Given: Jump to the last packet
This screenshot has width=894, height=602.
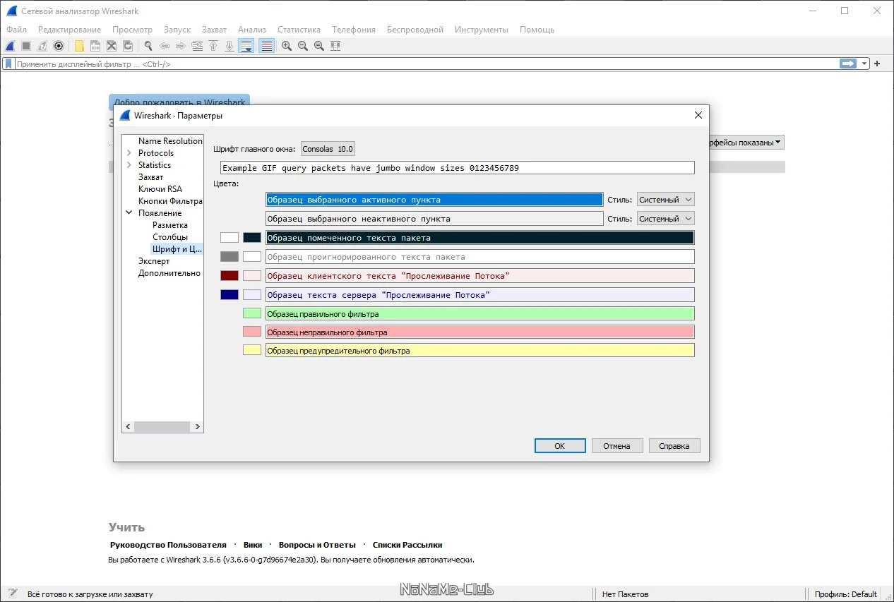Looking at the screenshot, I should [x=230, y=46].
